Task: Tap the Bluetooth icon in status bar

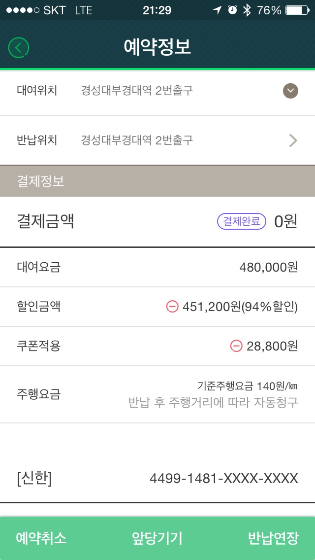Action: 247,10
